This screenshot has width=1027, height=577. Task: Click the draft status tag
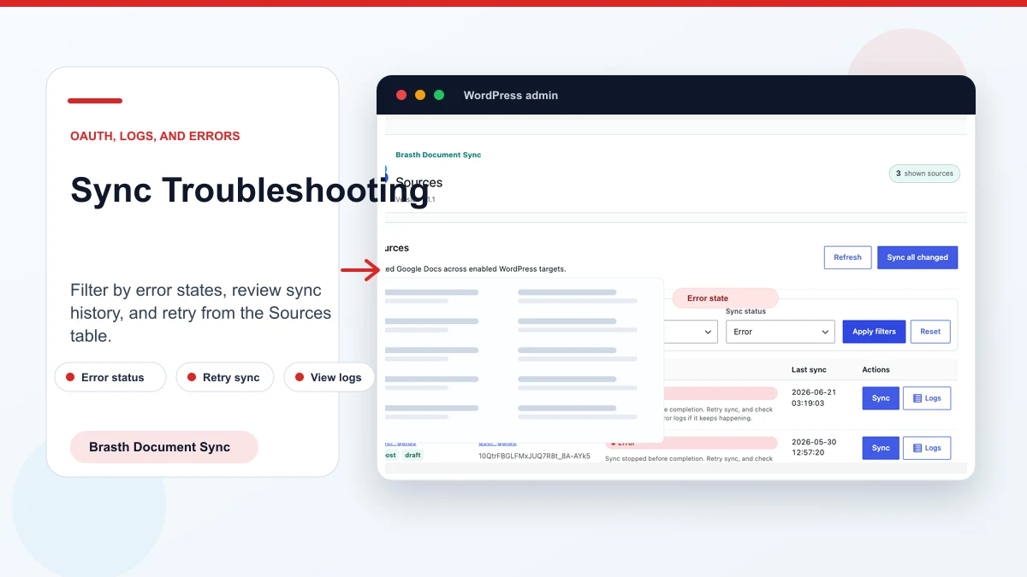click(x=413, y=456)
